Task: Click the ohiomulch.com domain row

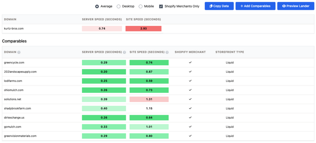Action: [14, 90]
